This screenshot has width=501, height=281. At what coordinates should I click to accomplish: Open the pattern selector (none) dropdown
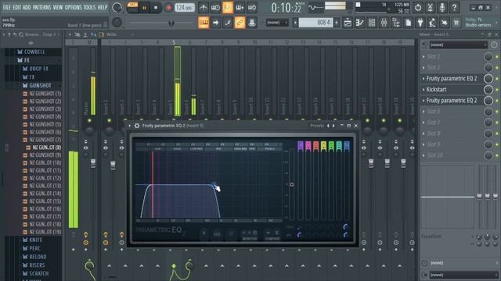point(276,23)
